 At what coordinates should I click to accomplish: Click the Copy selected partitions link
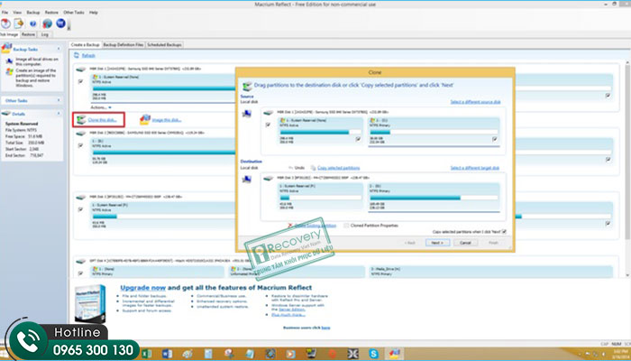point(338,168)
